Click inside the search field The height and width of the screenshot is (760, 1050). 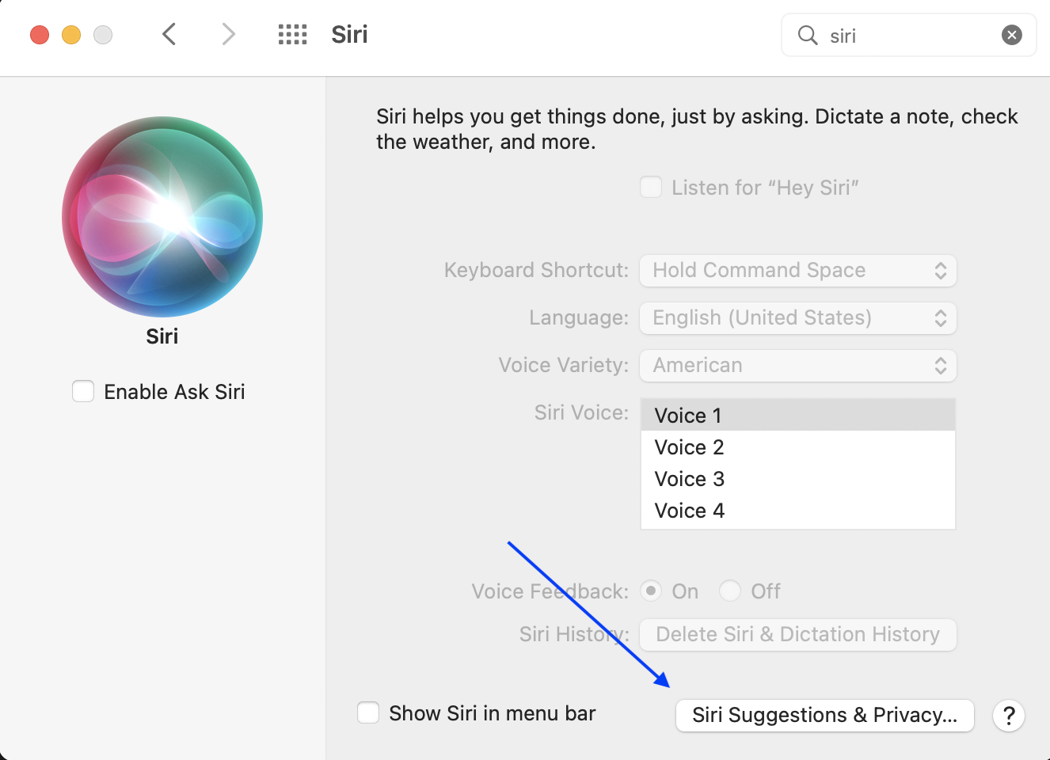(x=911, y=36)
